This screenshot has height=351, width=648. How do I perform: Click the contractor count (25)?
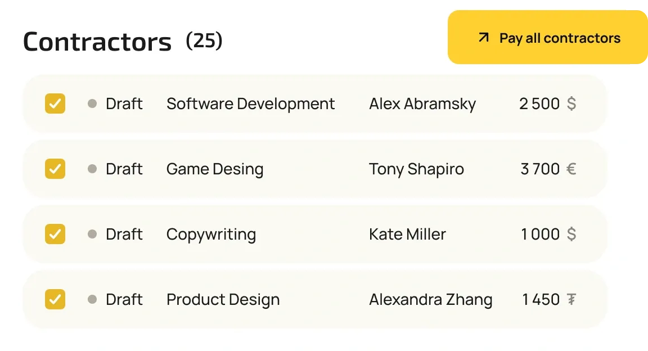point(204,40)
